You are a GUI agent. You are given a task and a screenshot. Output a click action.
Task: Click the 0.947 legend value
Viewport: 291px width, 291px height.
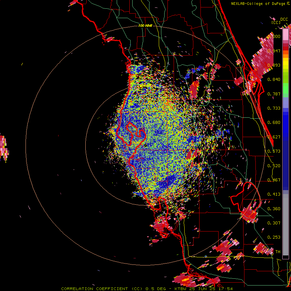[x=274, y=51]
